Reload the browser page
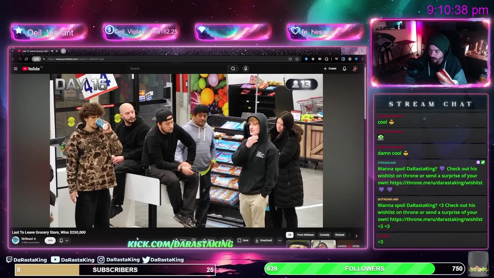The width and height of the screenshot is (494, 278). (26, 59)
